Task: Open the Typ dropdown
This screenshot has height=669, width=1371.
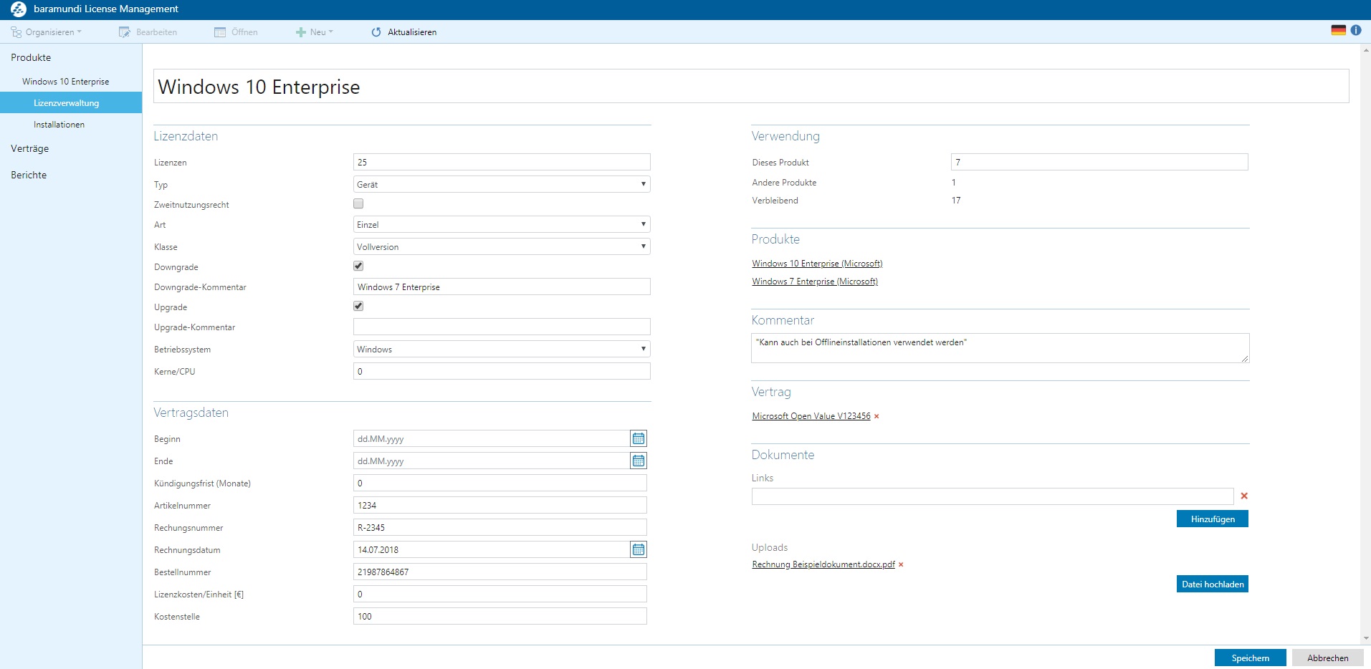Action: (502, 184)
